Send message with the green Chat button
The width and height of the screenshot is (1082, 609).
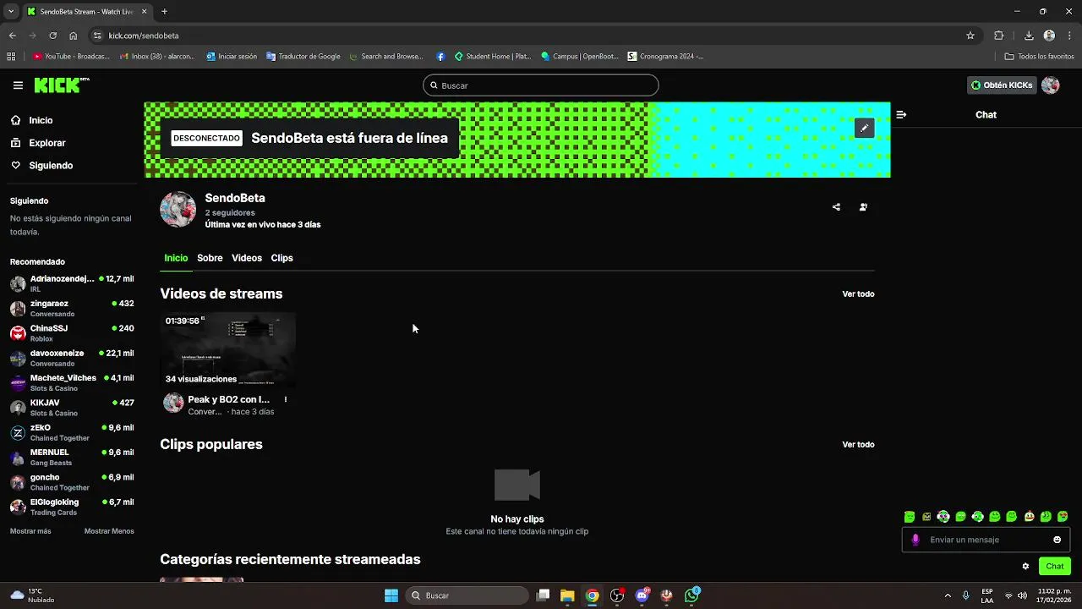pos(1054,566)
